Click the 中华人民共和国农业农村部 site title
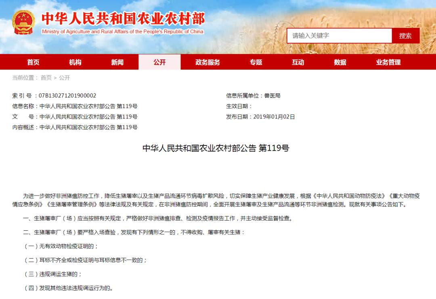 click(123, 18)
